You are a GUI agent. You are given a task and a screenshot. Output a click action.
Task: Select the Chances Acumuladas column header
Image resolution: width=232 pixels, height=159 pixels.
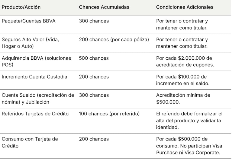104,7
